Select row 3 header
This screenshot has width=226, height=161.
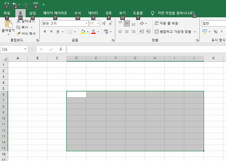tap(4, 77)
